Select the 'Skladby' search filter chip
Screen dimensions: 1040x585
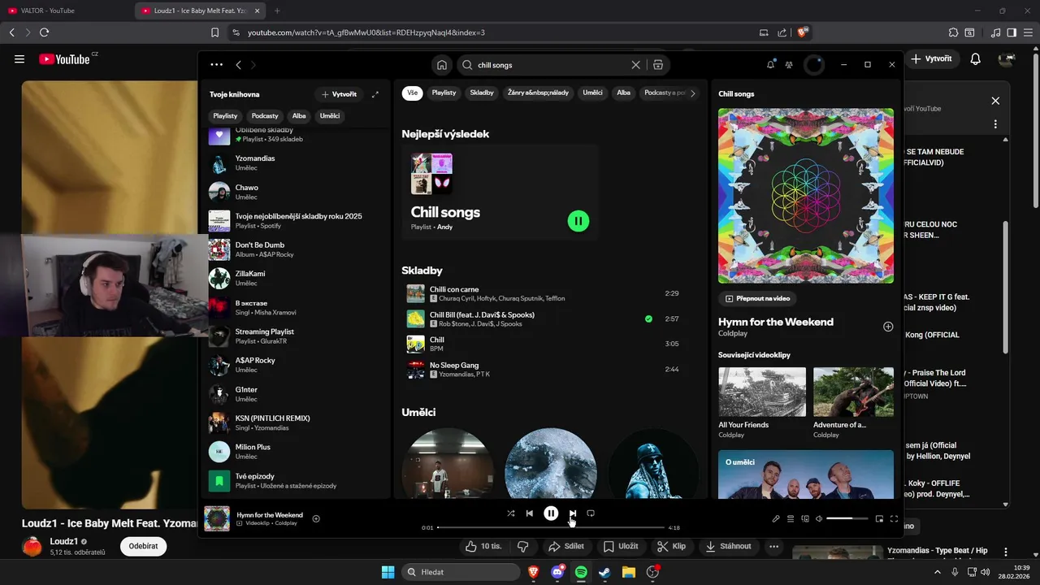tap(482, 93)
